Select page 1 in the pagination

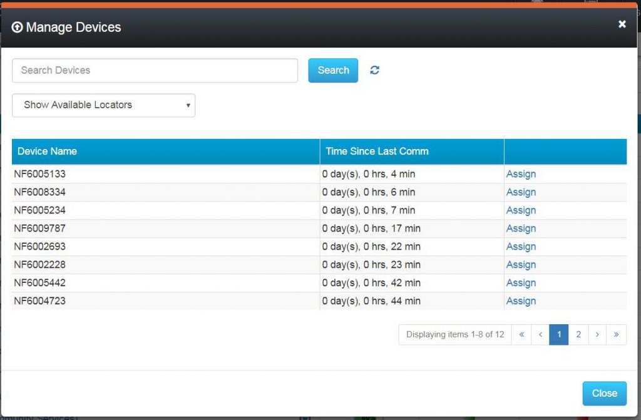(x=559, y=334)
